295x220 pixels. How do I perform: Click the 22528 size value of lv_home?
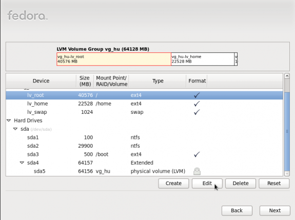coord(85,104)
